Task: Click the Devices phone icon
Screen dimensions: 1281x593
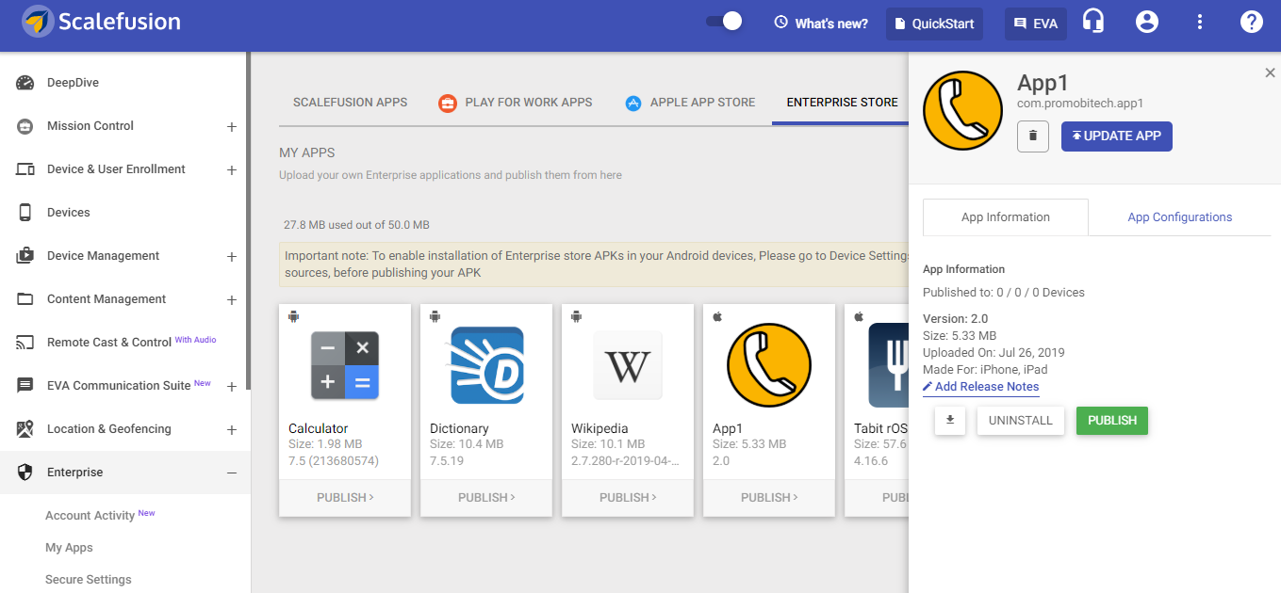Action: pos(25,213)
